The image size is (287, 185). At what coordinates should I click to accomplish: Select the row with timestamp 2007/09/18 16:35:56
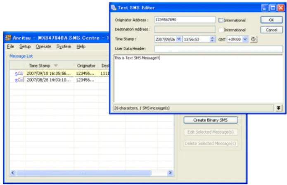60,74
